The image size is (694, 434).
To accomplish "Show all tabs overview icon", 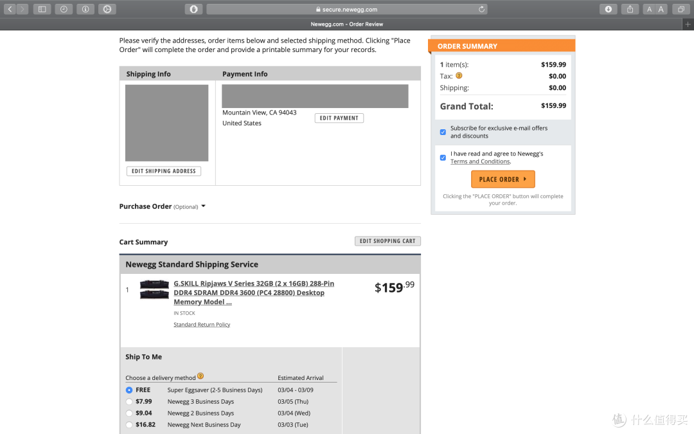I will tap(681, 9).
